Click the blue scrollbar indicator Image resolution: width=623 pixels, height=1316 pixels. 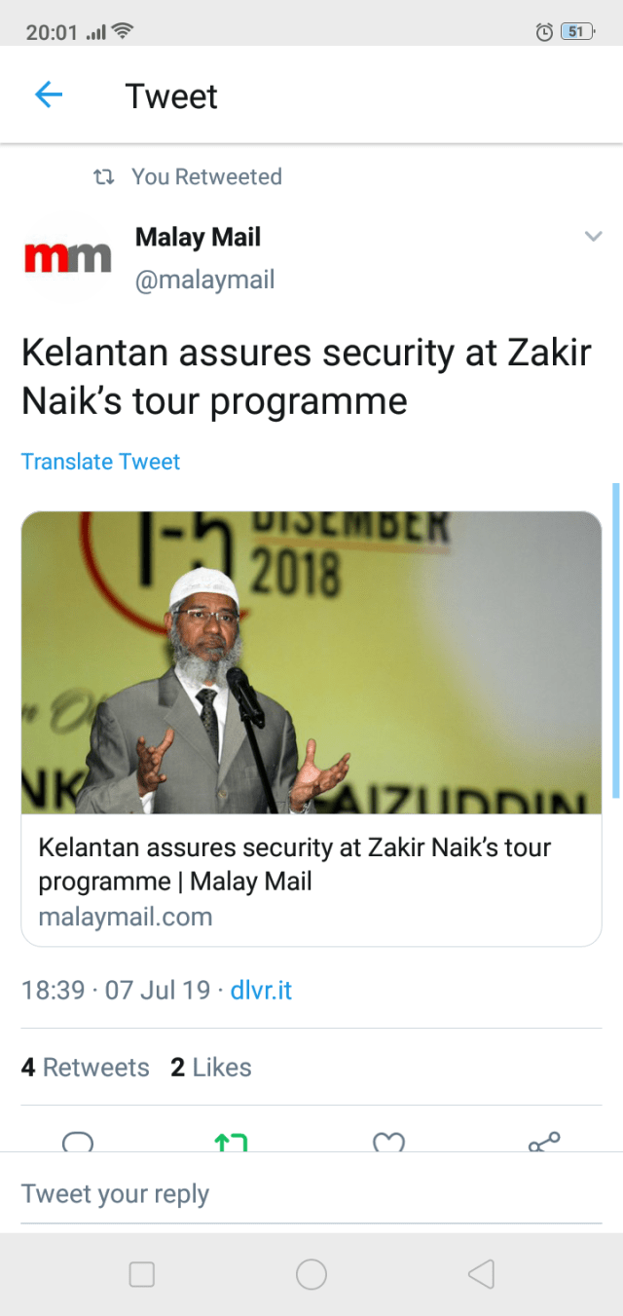615,640
